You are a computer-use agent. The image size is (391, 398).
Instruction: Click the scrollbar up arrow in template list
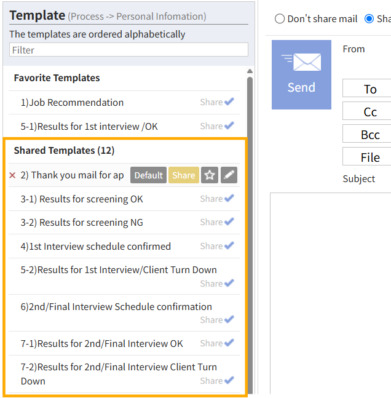(x=250, y=71)
